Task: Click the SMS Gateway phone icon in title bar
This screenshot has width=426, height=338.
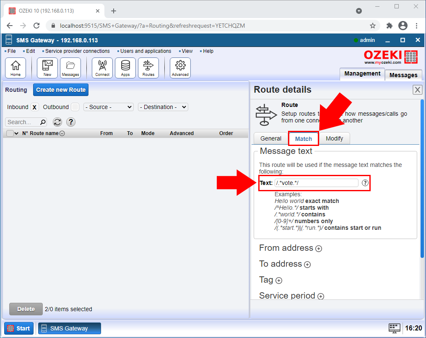Action: tap(9, 40)
